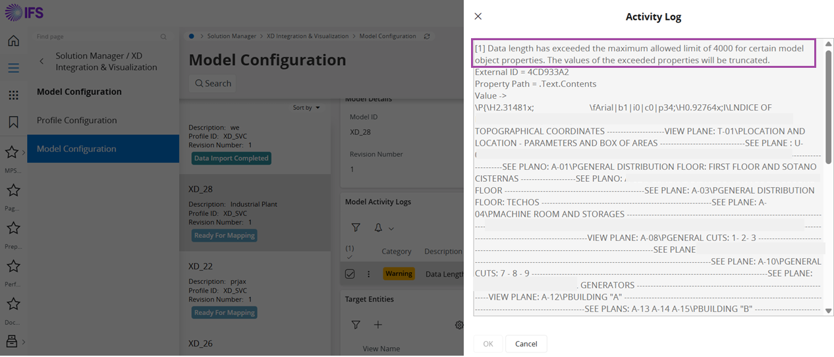Image resolution: width=834 pixels, height=357 pixels.
Task: Open the hamburger navigation menu
Action: point(13,68)
